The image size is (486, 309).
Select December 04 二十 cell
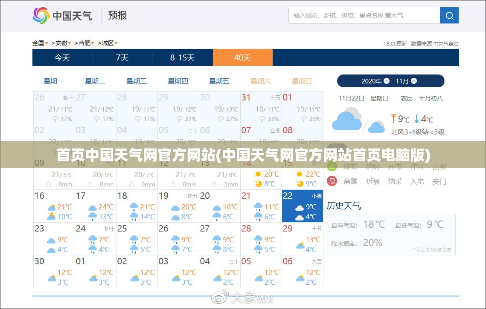point(220,272)
